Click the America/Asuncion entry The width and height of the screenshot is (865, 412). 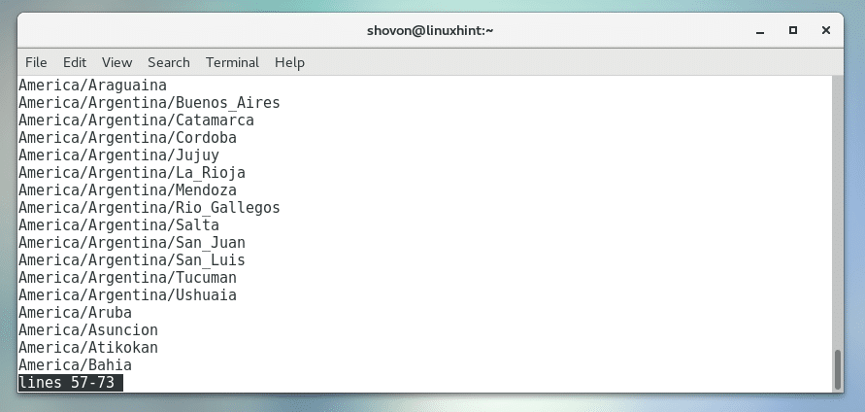tap(87, 330)
